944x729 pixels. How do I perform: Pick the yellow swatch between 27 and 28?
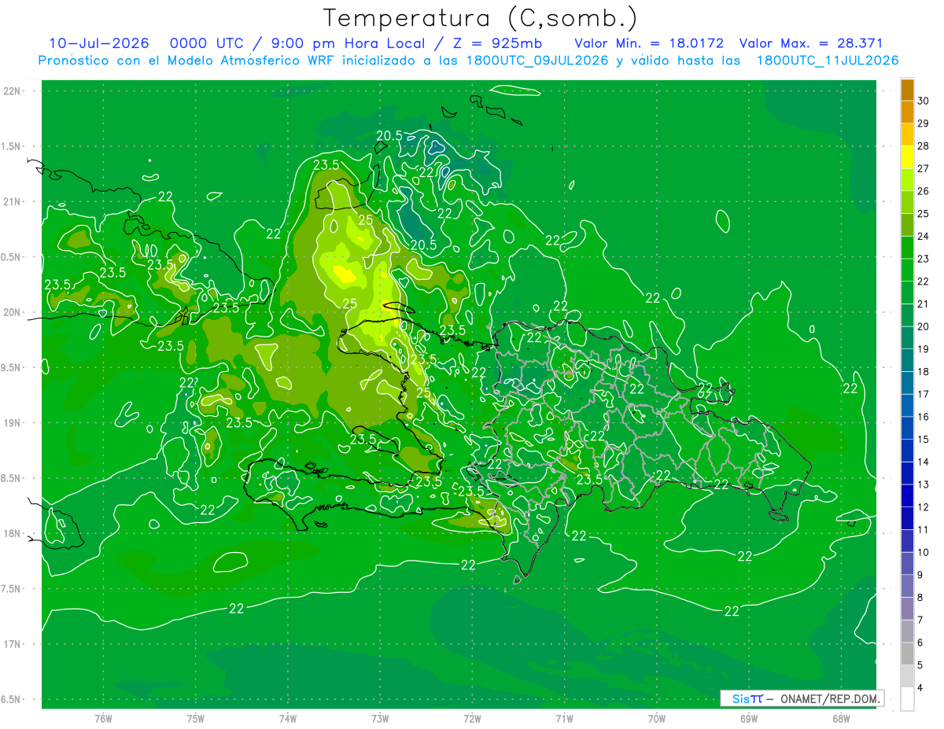click(x=907, y=157)
